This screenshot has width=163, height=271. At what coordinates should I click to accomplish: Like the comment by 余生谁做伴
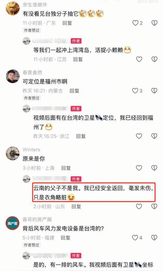136,23
